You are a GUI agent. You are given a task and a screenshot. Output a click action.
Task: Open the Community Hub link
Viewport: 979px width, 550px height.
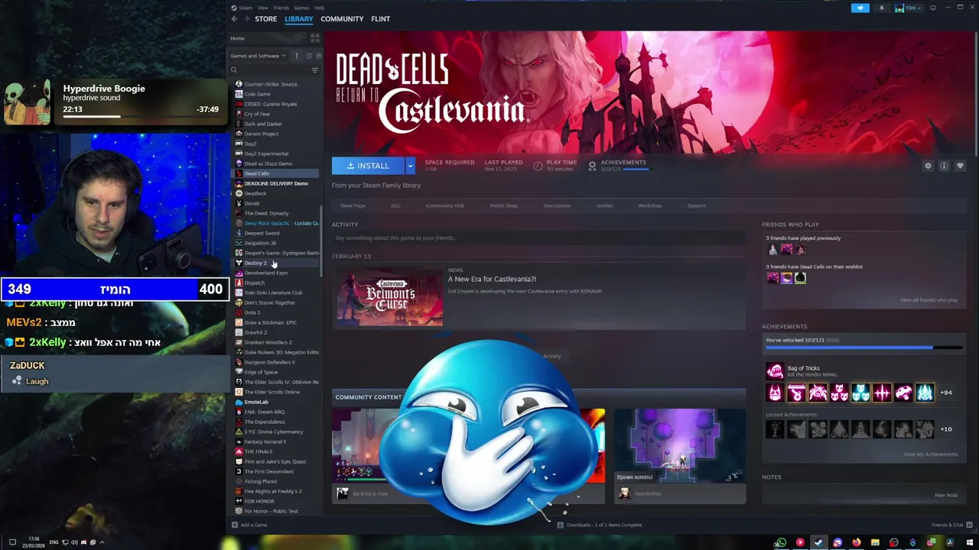(445, 205)
